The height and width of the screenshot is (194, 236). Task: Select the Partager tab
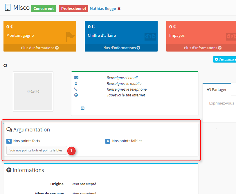(217, 90)
